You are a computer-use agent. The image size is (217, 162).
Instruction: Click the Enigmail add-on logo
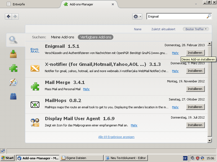point(35,50)
